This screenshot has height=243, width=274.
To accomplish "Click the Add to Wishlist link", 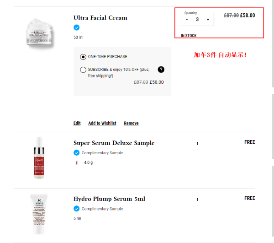I will coord(102,123).
